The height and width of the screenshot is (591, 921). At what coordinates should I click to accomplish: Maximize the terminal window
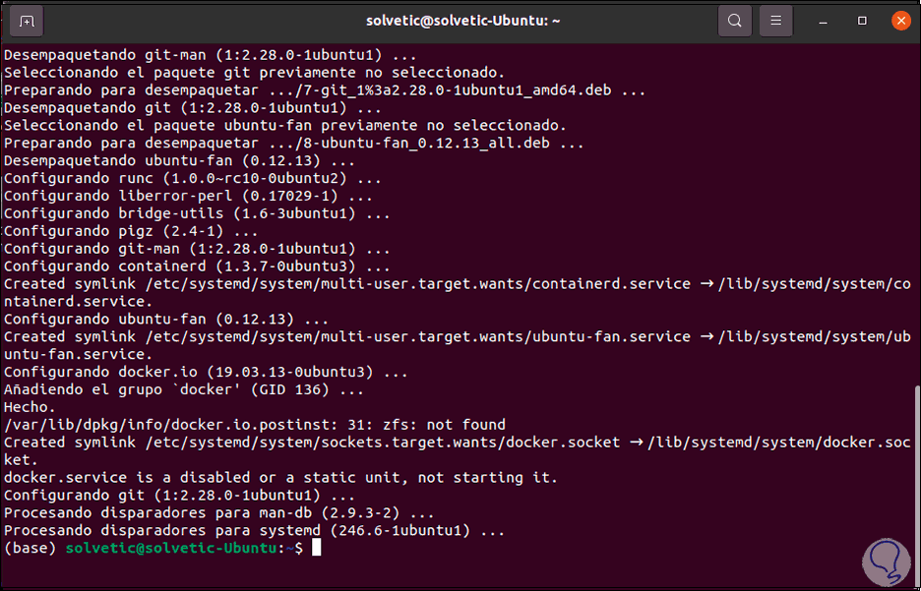click(863, 20)
